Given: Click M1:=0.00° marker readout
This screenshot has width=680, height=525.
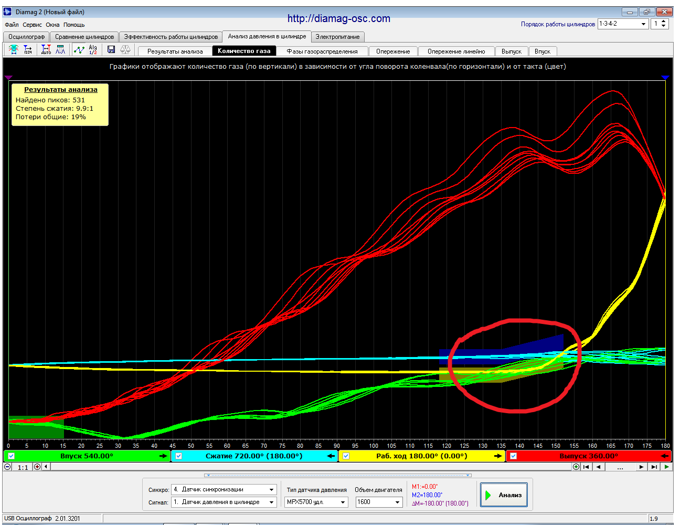Looking at the screenshot, I should pos(424,487).
